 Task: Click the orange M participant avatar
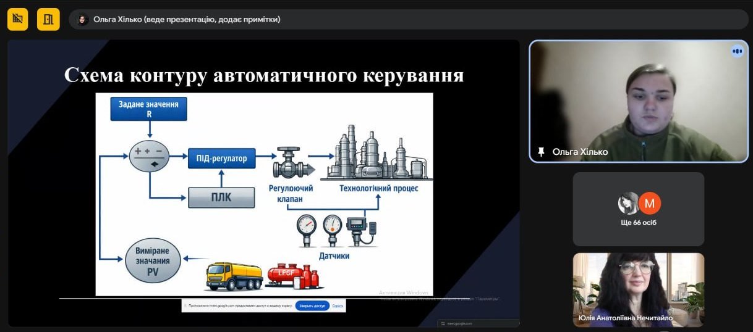[x=649, y=203]
